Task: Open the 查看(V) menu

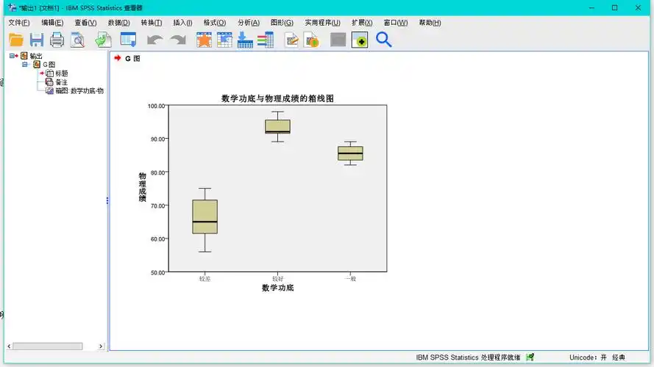Action: [x=85, y=23]
